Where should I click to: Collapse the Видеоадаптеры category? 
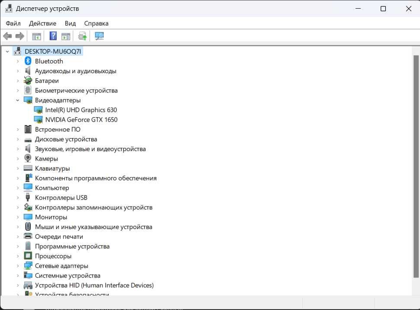(18, 100)
